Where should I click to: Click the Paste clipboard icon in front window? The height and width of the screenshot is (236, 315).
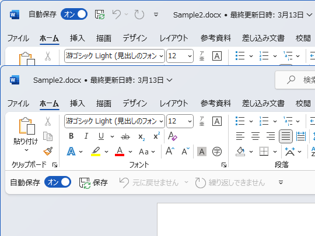(27, 126)
